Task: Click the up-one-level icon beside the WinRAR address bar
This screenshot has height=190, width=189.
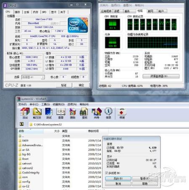Action: tap(22, 124)
